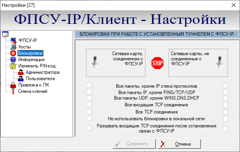Open the Информация section

coord(31,60)
